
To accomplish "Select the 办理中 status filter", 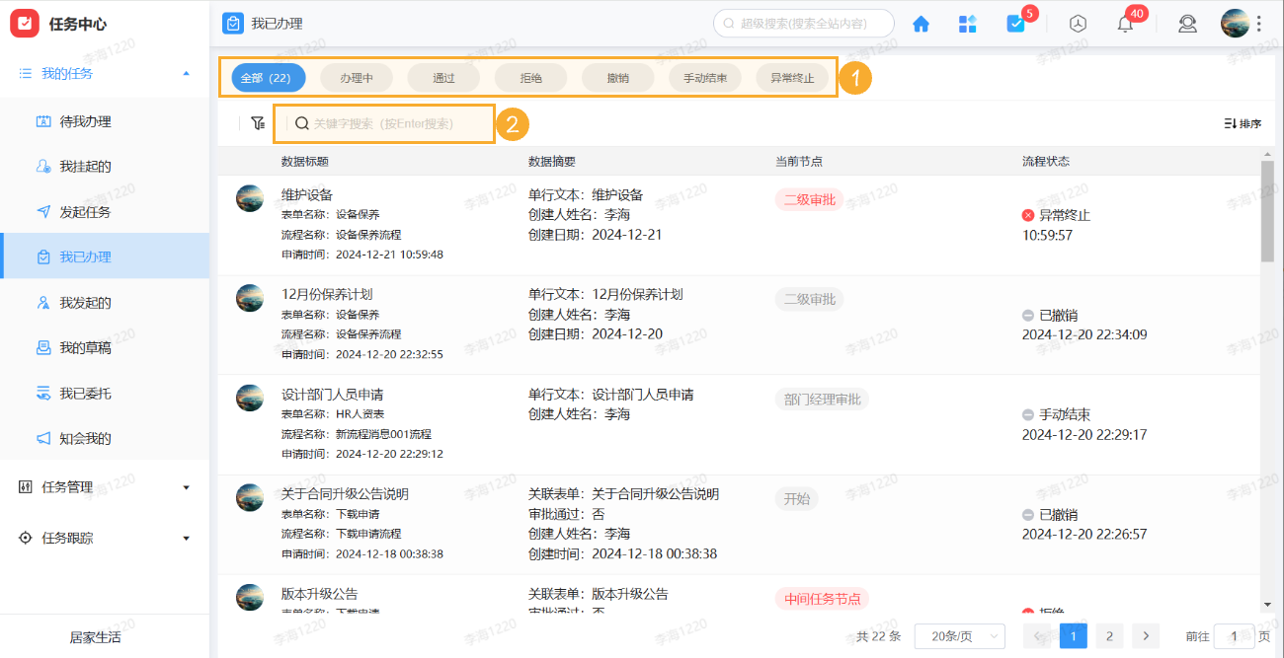I will click(356, 77).
